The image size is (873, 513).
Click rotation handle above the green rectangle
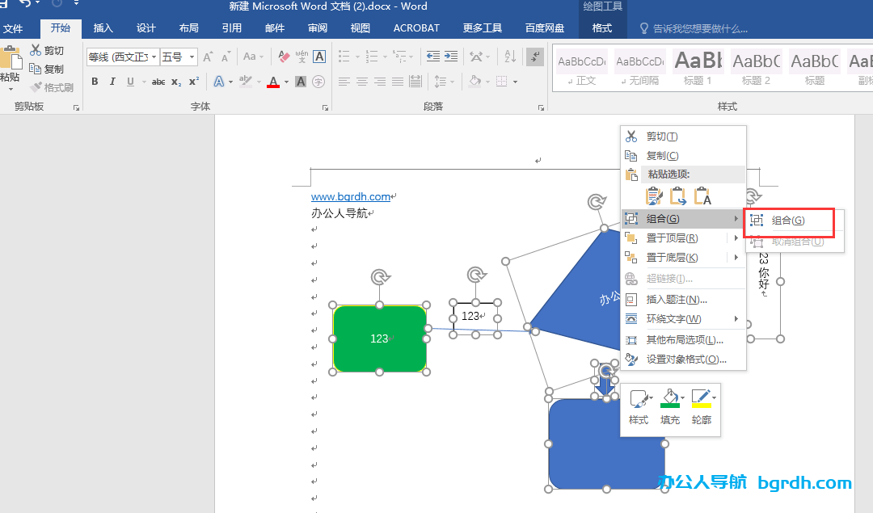click(380, 277)
